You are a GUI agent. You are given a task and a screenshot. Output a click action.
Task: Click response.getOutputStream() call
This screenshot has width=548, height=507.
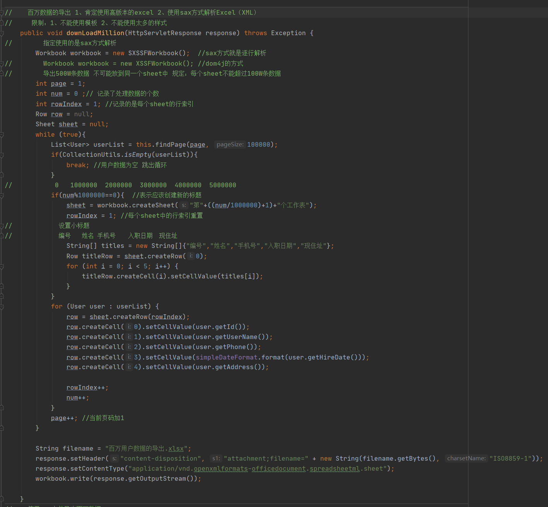point(144,479)
